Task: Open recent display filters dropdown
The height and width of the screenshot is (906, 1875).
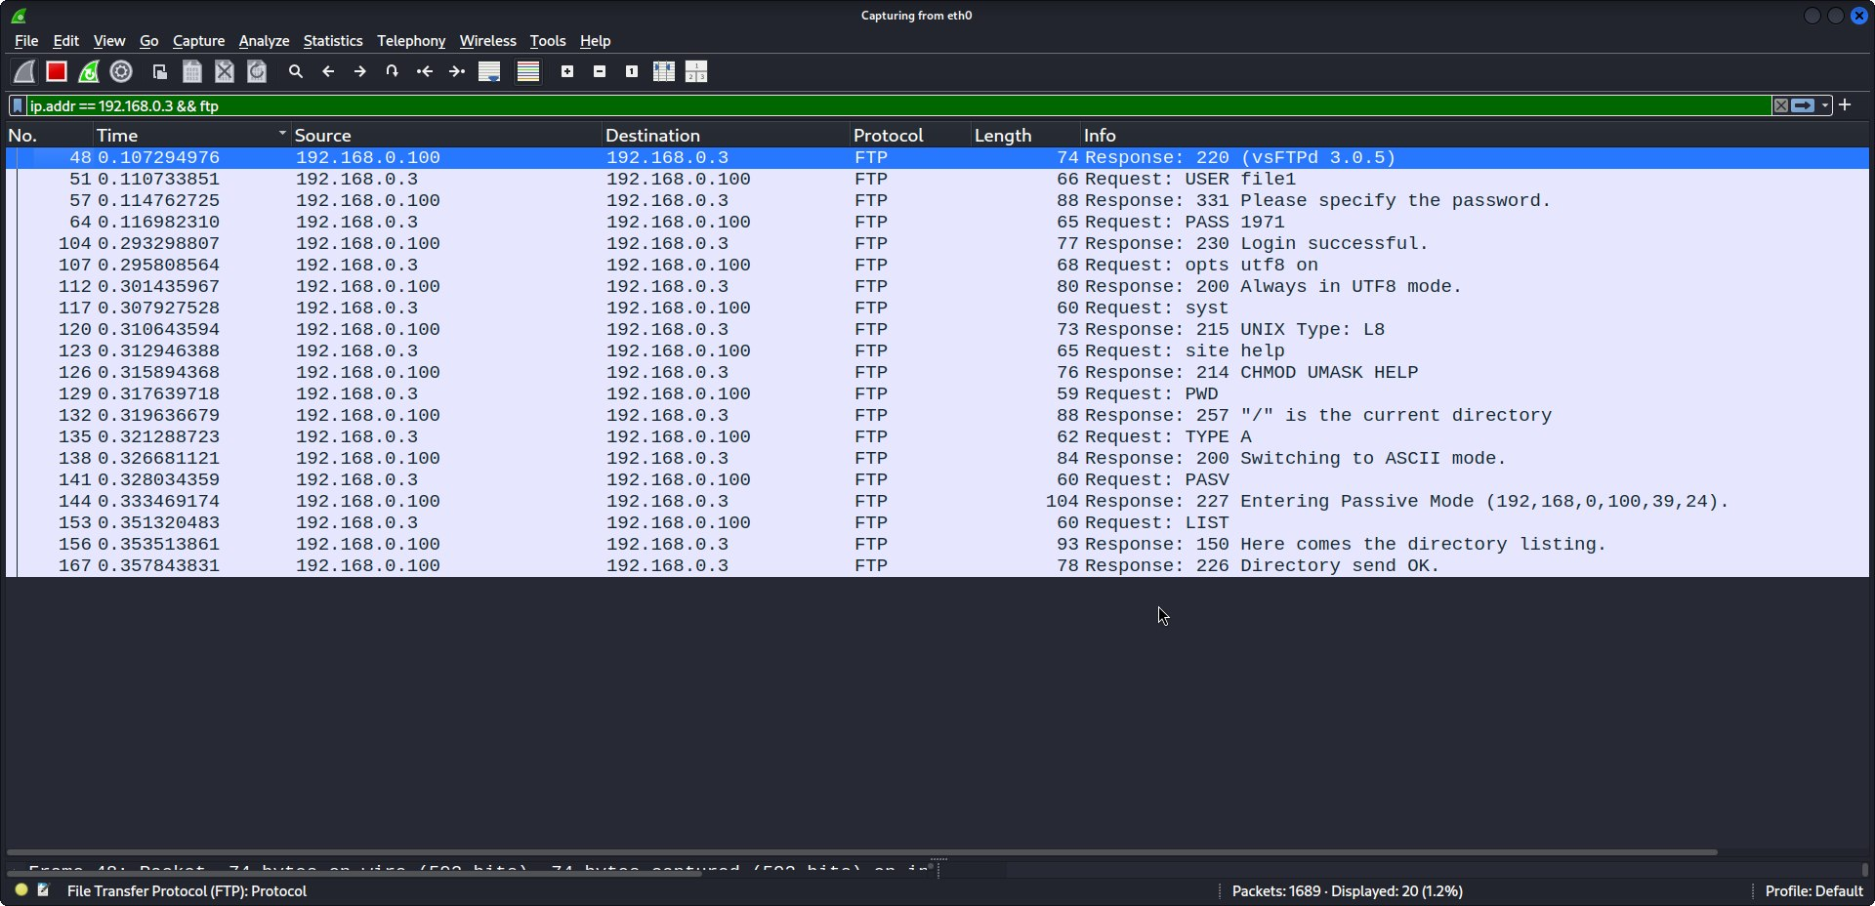Action: point(1824,105)
